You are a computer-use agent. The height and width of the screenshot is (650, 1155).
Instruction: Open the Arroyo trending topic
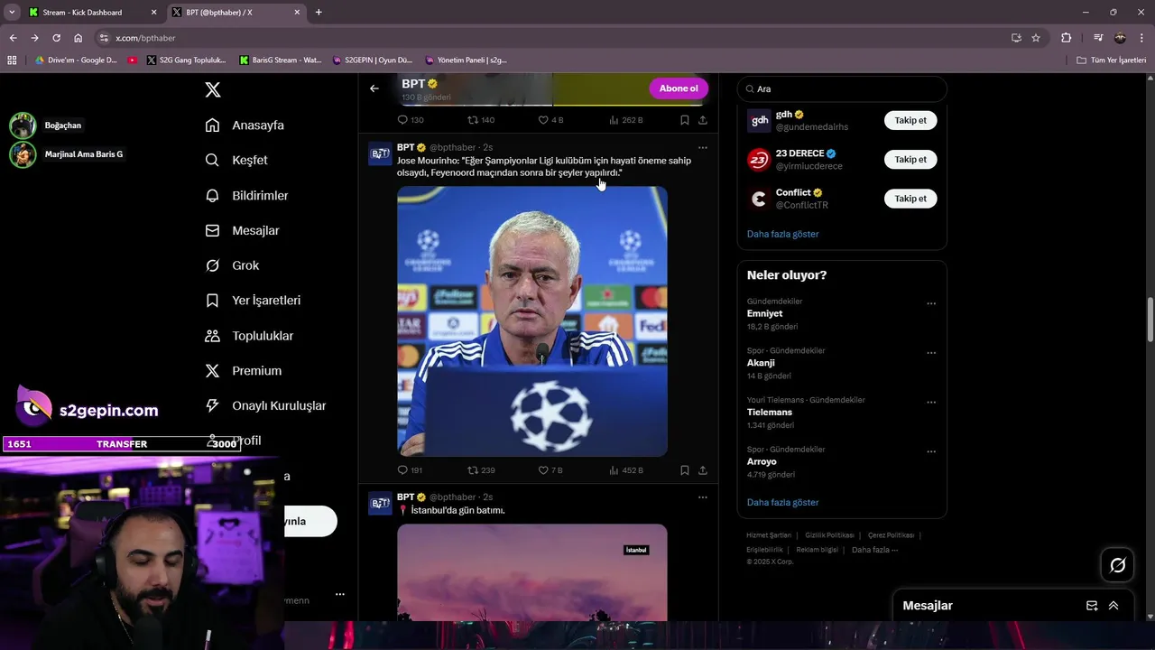click(x=842, y=461)
